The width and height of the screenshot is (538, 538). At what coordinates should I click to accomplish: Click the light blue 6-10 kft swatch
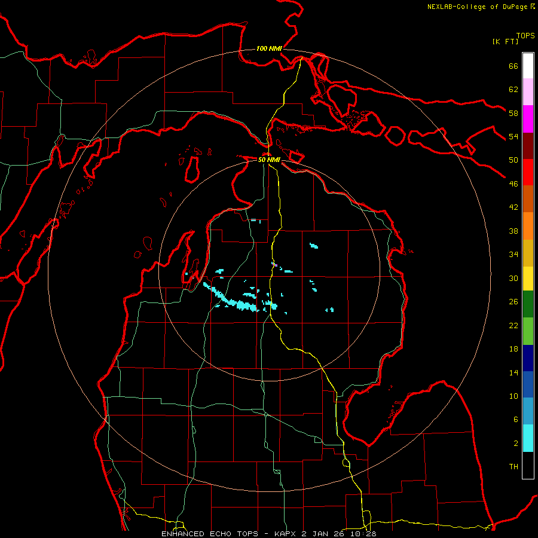click(x=528, y=411)
